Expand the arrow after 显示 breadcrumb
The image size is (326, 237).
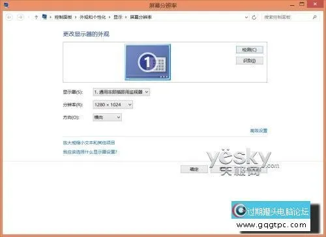coord(126,17)
